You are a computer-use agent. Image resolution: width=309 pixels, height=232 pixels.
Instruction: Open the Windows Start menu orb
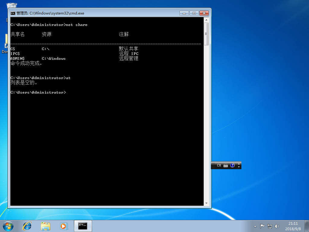tap(8, 226)
